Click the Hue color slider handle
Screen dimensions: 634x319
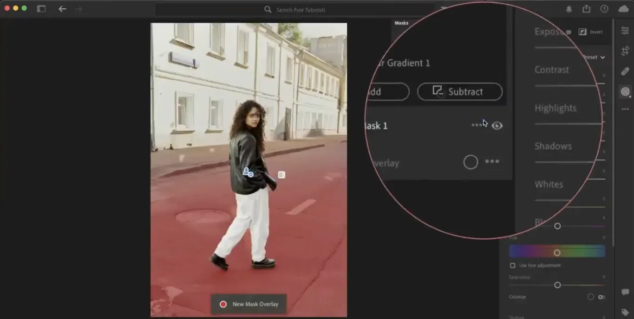557,253
